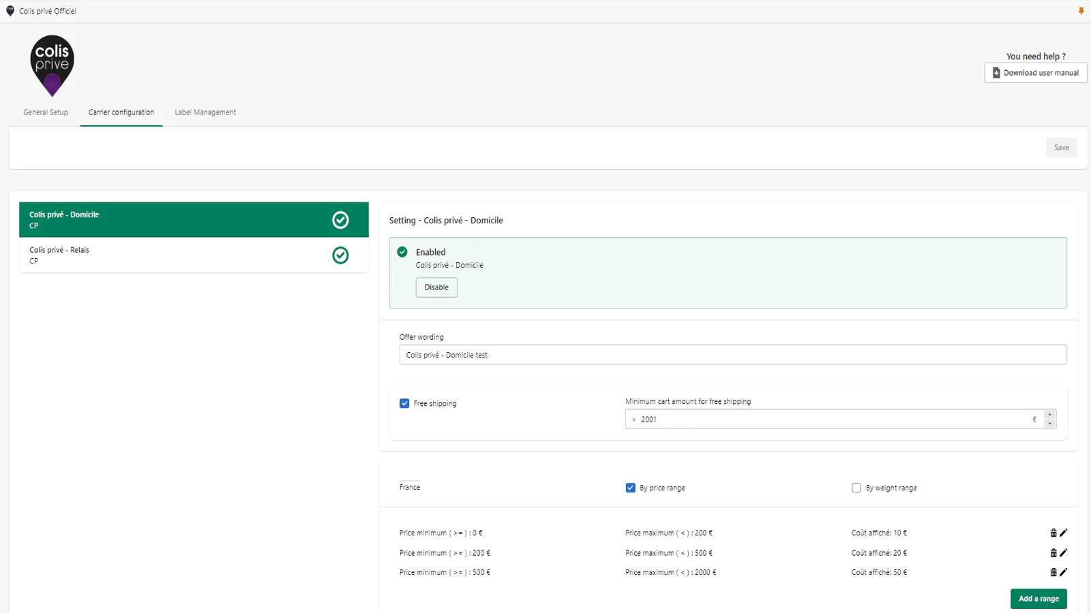This screenshot has height=613, width=1091.
Task: Increase minimum cart amount with up arrow
Action: point(1050,415)
